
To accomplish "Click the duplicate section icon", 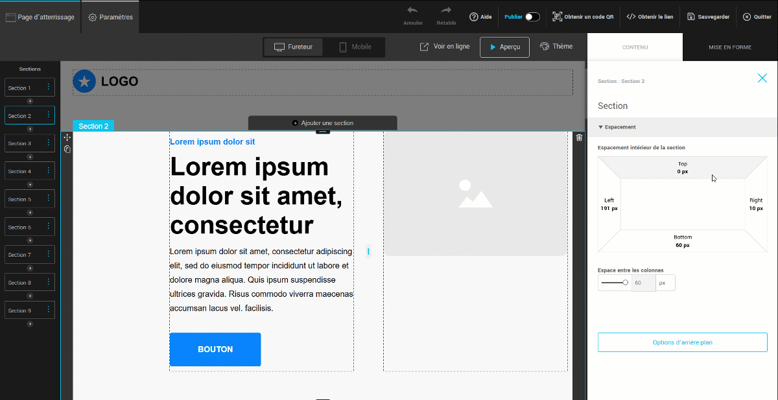I will 67,149.
